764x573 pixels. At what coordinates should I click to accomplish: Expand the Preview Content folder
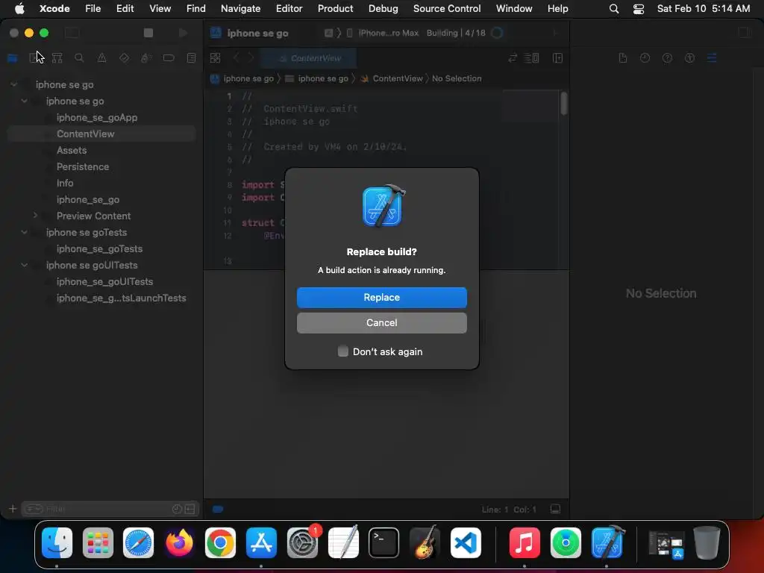click(x=35, y=216)
